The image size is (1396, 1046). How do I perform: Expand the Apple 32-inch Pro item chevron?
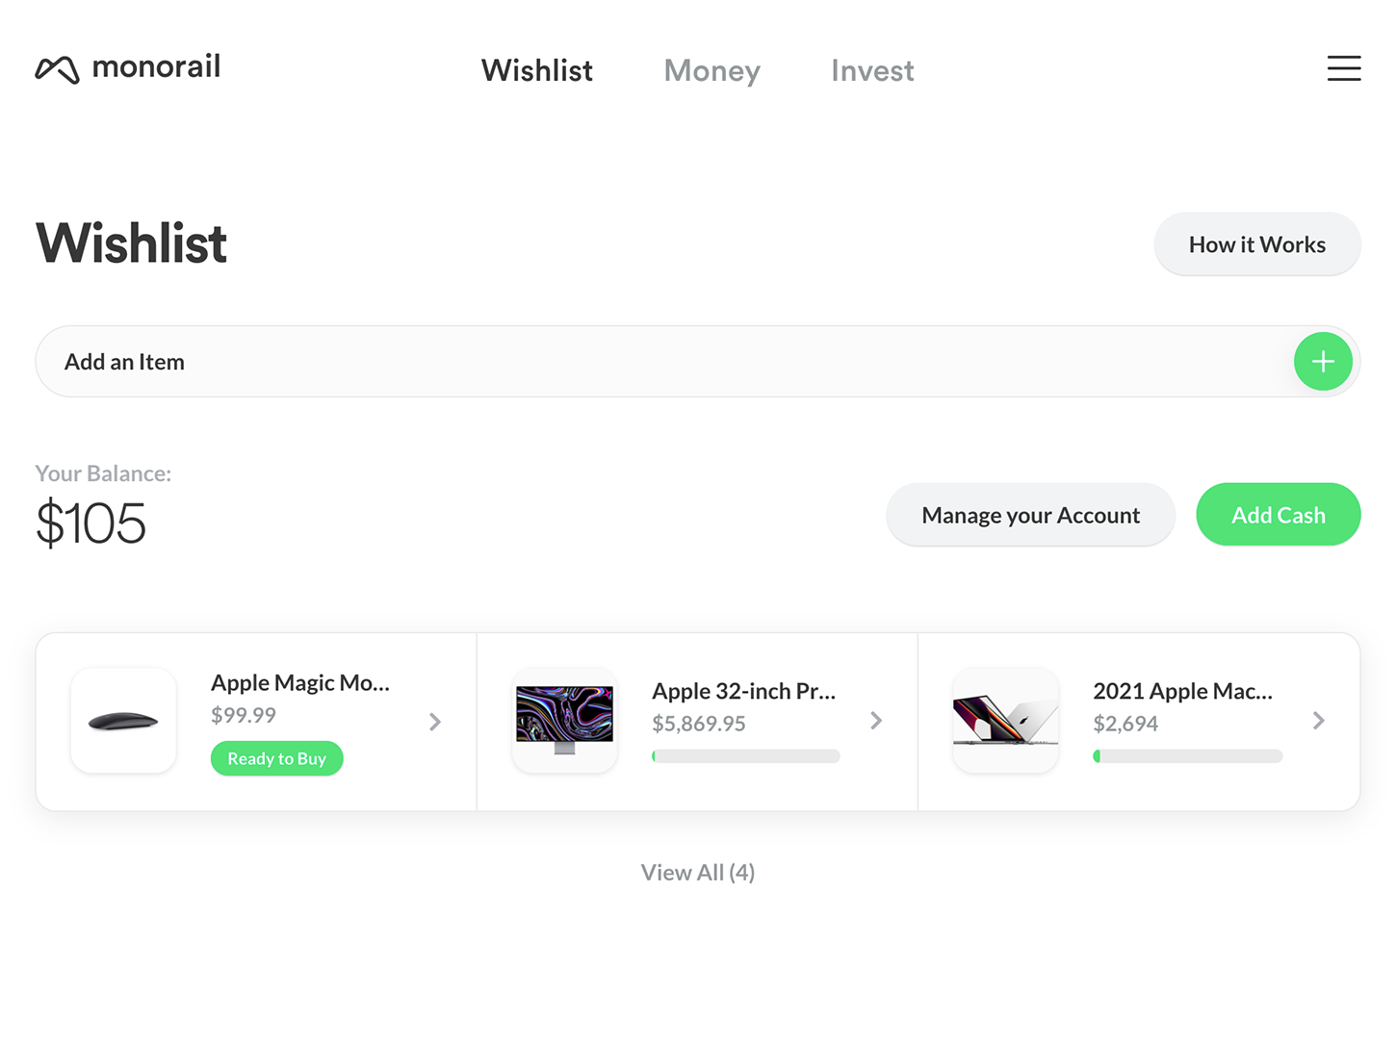click(876, 721)
